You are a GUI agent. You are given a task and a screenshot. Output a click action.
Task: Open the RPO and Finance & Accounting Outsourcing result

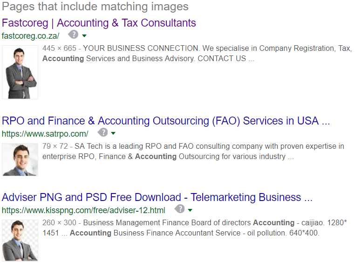click(x=166, y=121)
